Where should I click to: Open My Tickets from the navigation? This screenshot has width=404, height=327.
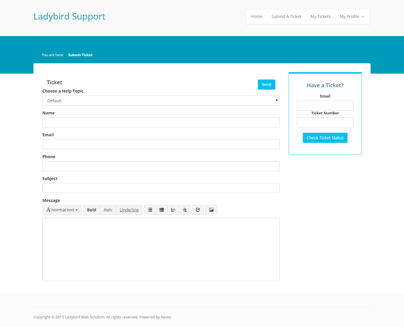(320, 17)
